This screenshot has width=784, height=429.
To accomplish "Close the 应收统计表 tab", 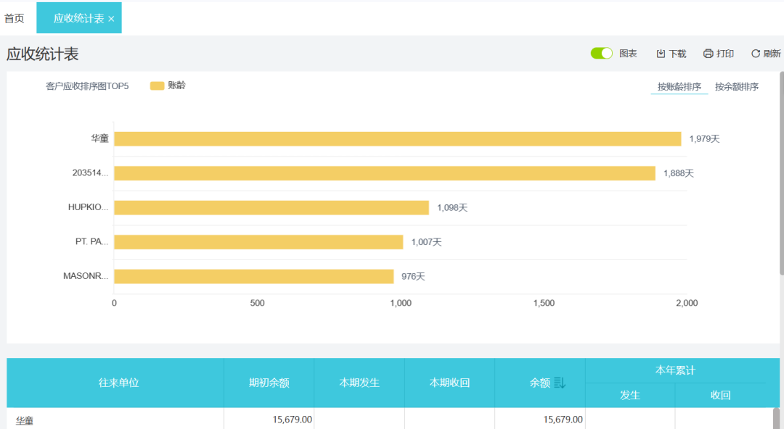I will click(111, 19).
